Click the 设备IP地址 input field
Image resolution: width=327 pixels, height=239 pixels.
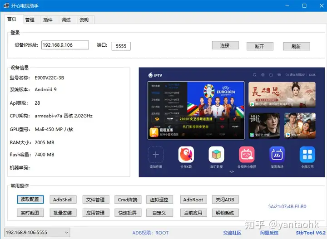click(x=65, y=45)
